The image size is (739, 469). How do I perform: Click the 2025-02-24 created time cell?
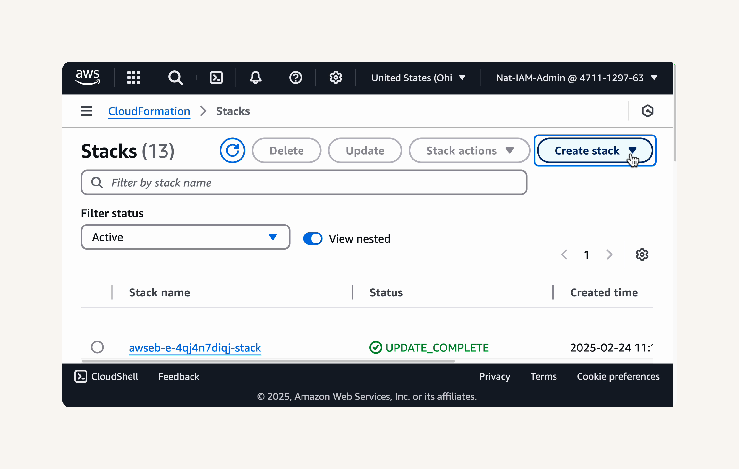(x=612, y=348)
